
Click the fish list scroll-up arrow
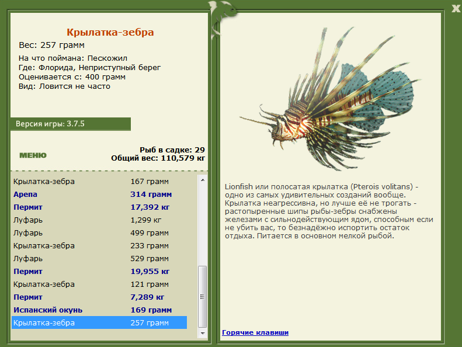203,180
